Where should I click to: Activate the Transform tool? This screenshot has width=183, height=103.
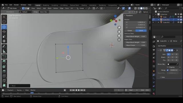(x=4, y=41)
